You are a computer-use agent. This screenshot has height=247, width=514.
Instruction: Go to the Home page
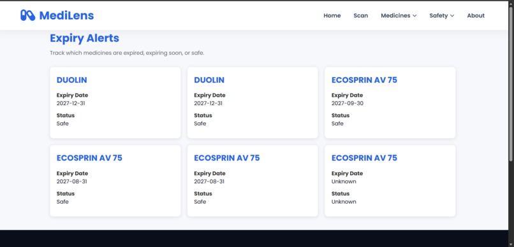coord(332,15)
